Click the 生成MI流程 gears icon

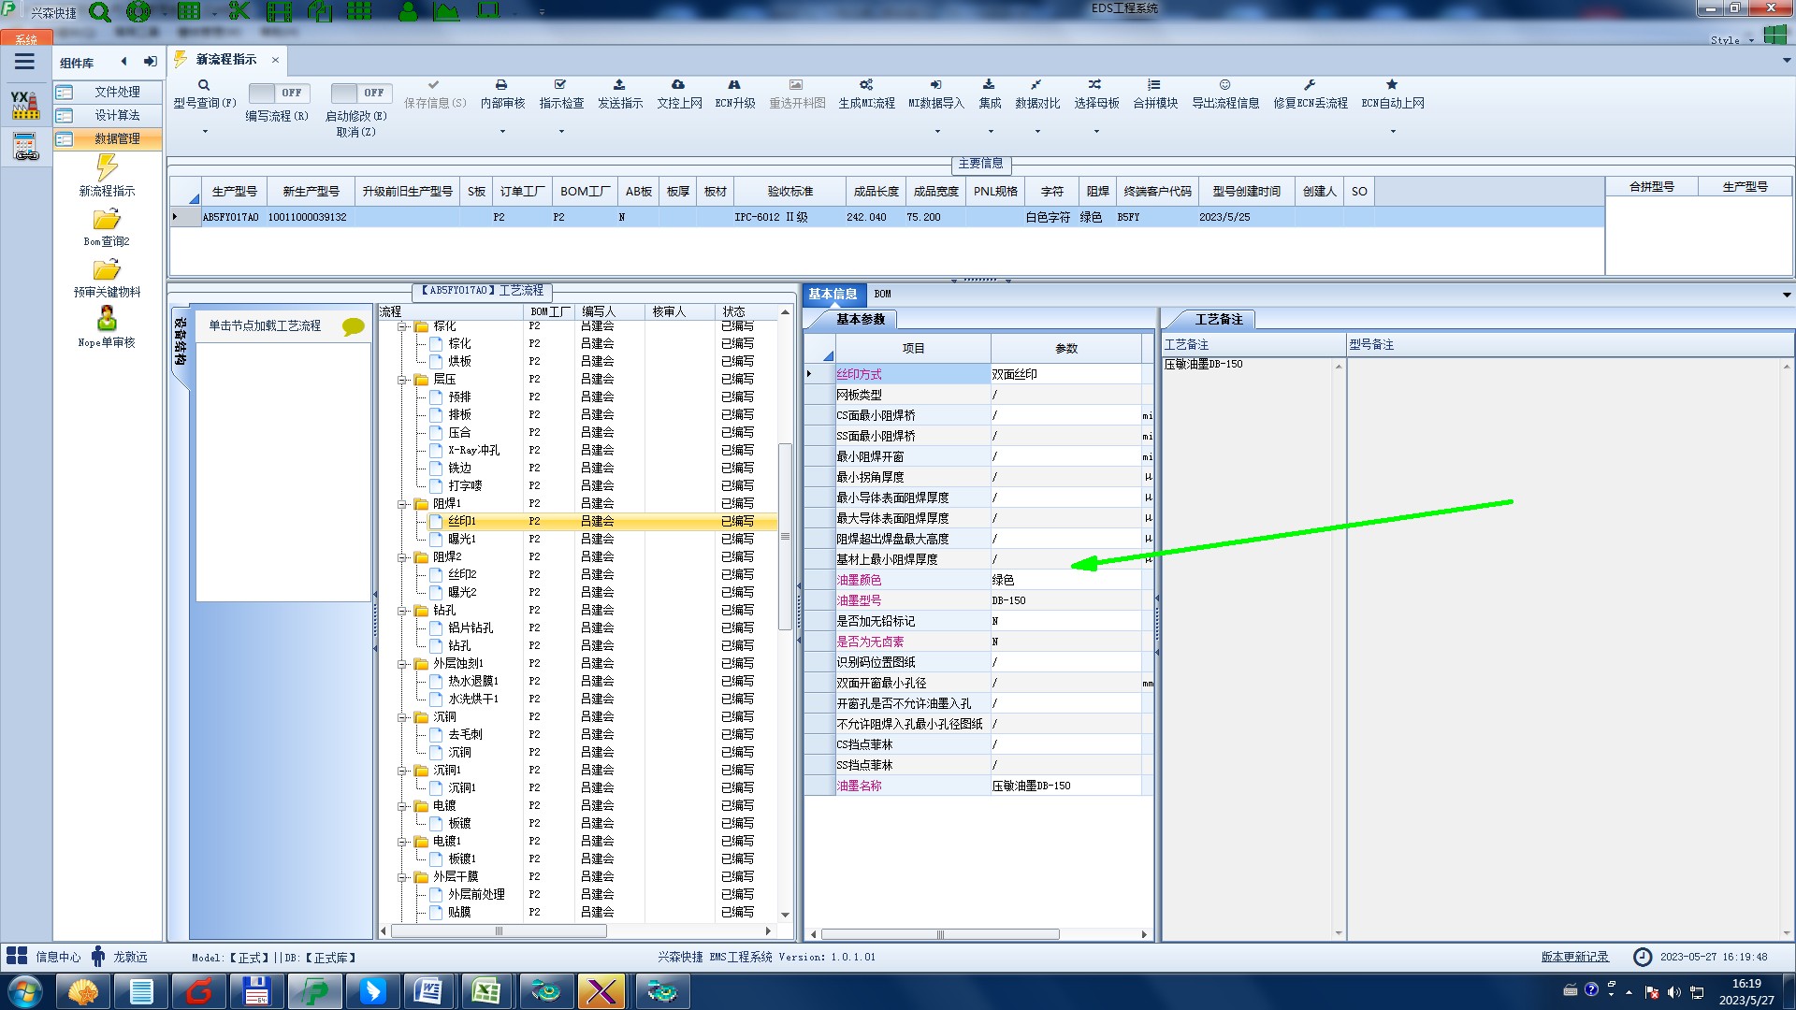866,85
